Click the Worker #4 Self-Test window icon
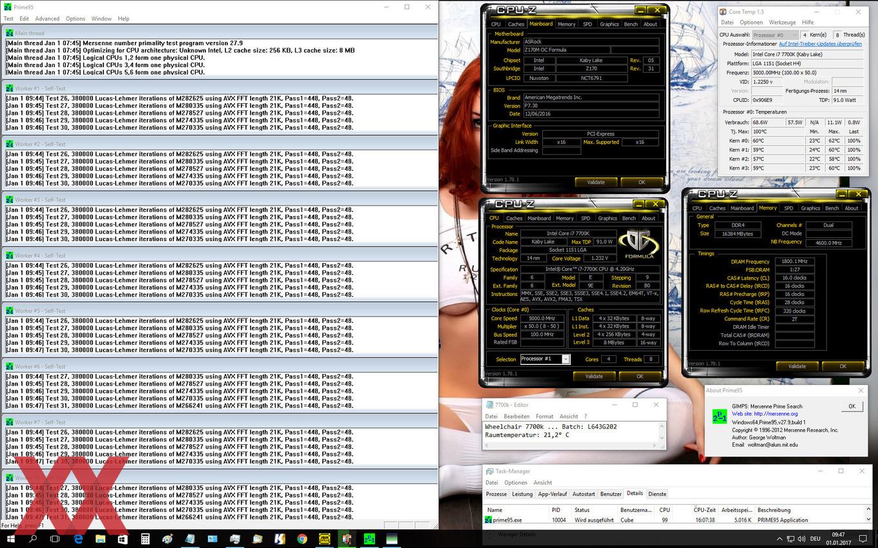This screenshot has width=878, height=548. click(10, 255)
